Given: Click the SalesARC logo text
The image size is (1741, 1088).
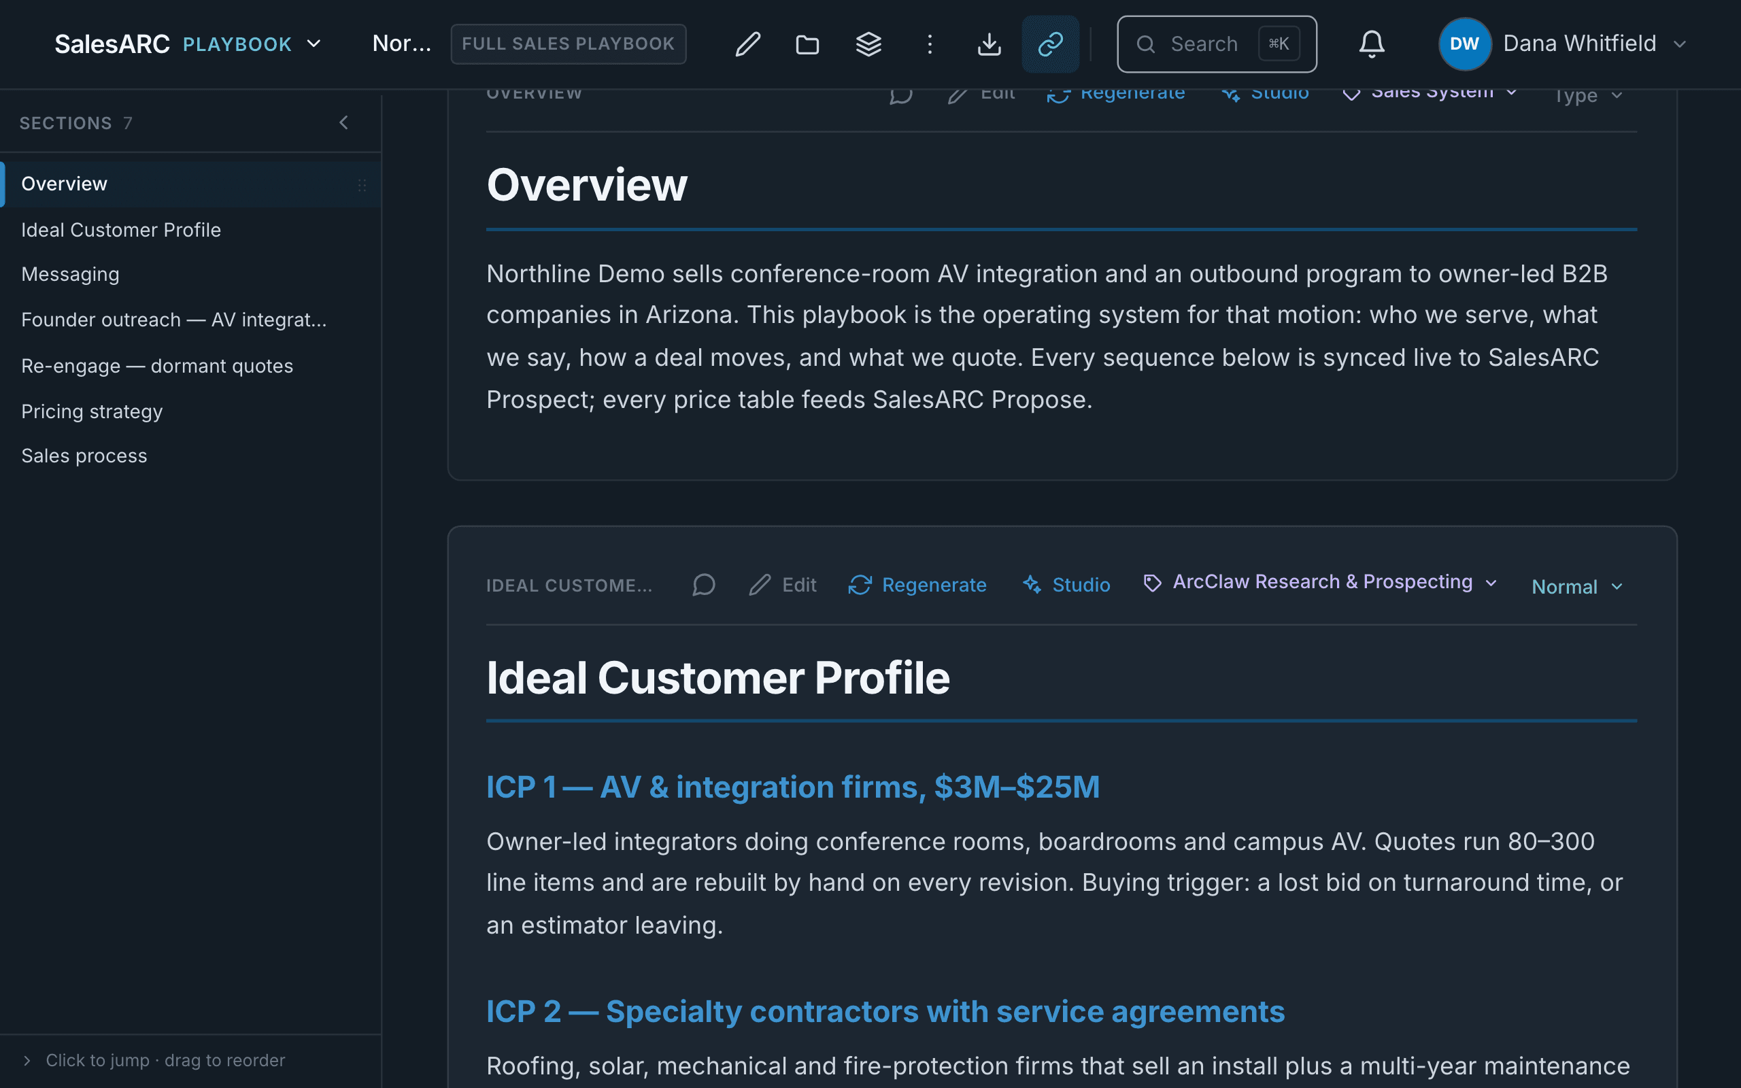Looking at the screenshot, I should point(112,44).
